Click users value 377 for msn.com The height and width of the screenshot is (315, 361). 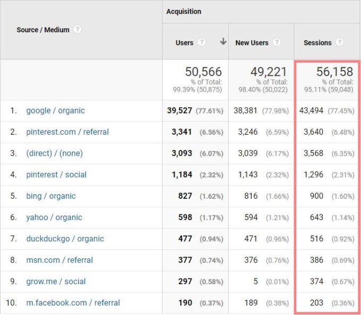point(185,260)
